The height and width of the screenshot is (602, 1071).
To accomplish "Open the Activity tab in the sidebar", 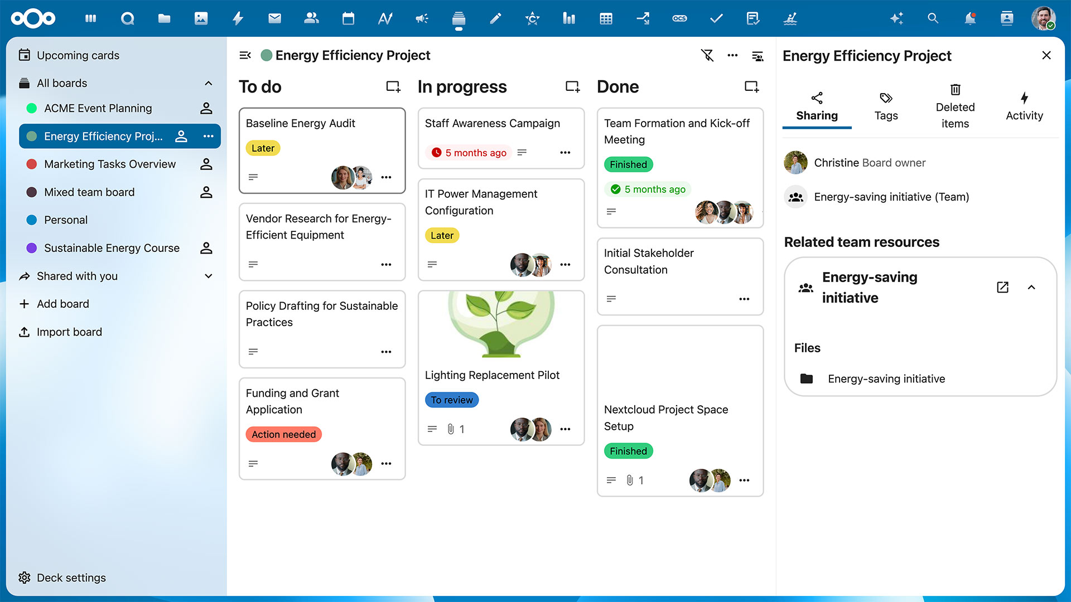I will coord(1024,106).
